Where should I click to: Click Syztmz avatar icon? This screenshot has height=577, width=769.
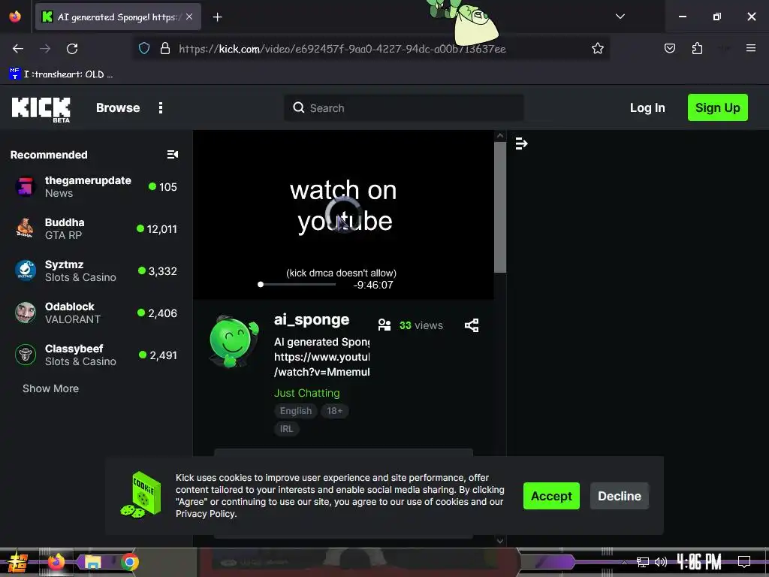(26, 270)
